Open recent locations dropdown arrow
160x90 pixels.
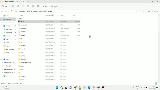[x=9, y=11]
